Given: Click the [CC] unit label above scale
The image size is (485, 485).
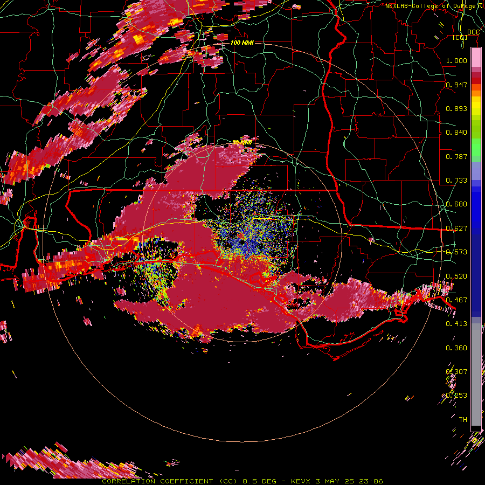Looking at the screenshot, I should coord(460,37).
